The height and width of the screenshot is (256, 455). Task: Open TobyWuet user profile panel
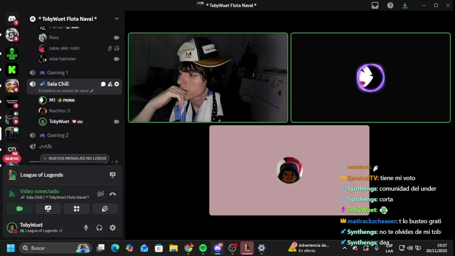coord(36,228)
